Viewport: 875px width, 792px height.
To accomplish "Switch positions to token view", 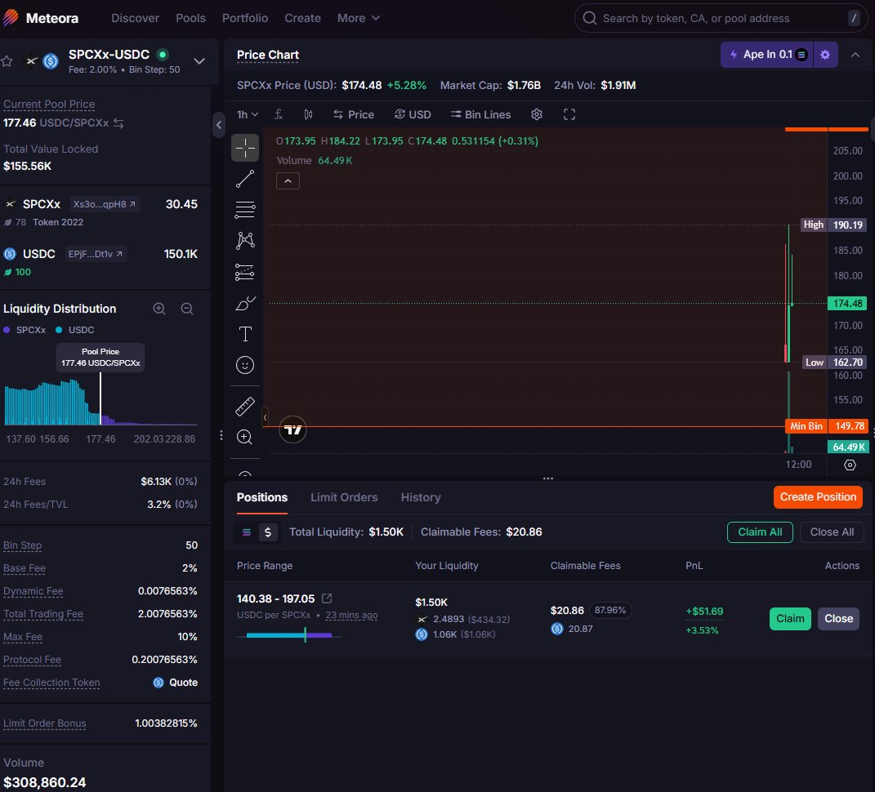I will click(247, 532).
